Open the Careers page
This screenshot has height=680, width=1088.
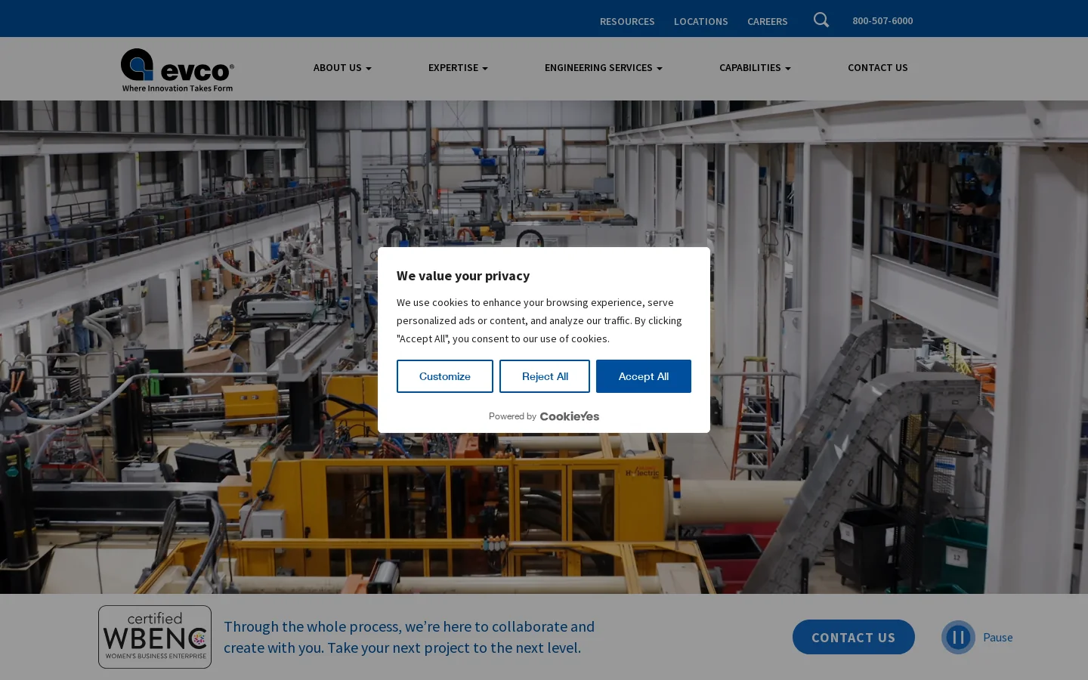768,21
